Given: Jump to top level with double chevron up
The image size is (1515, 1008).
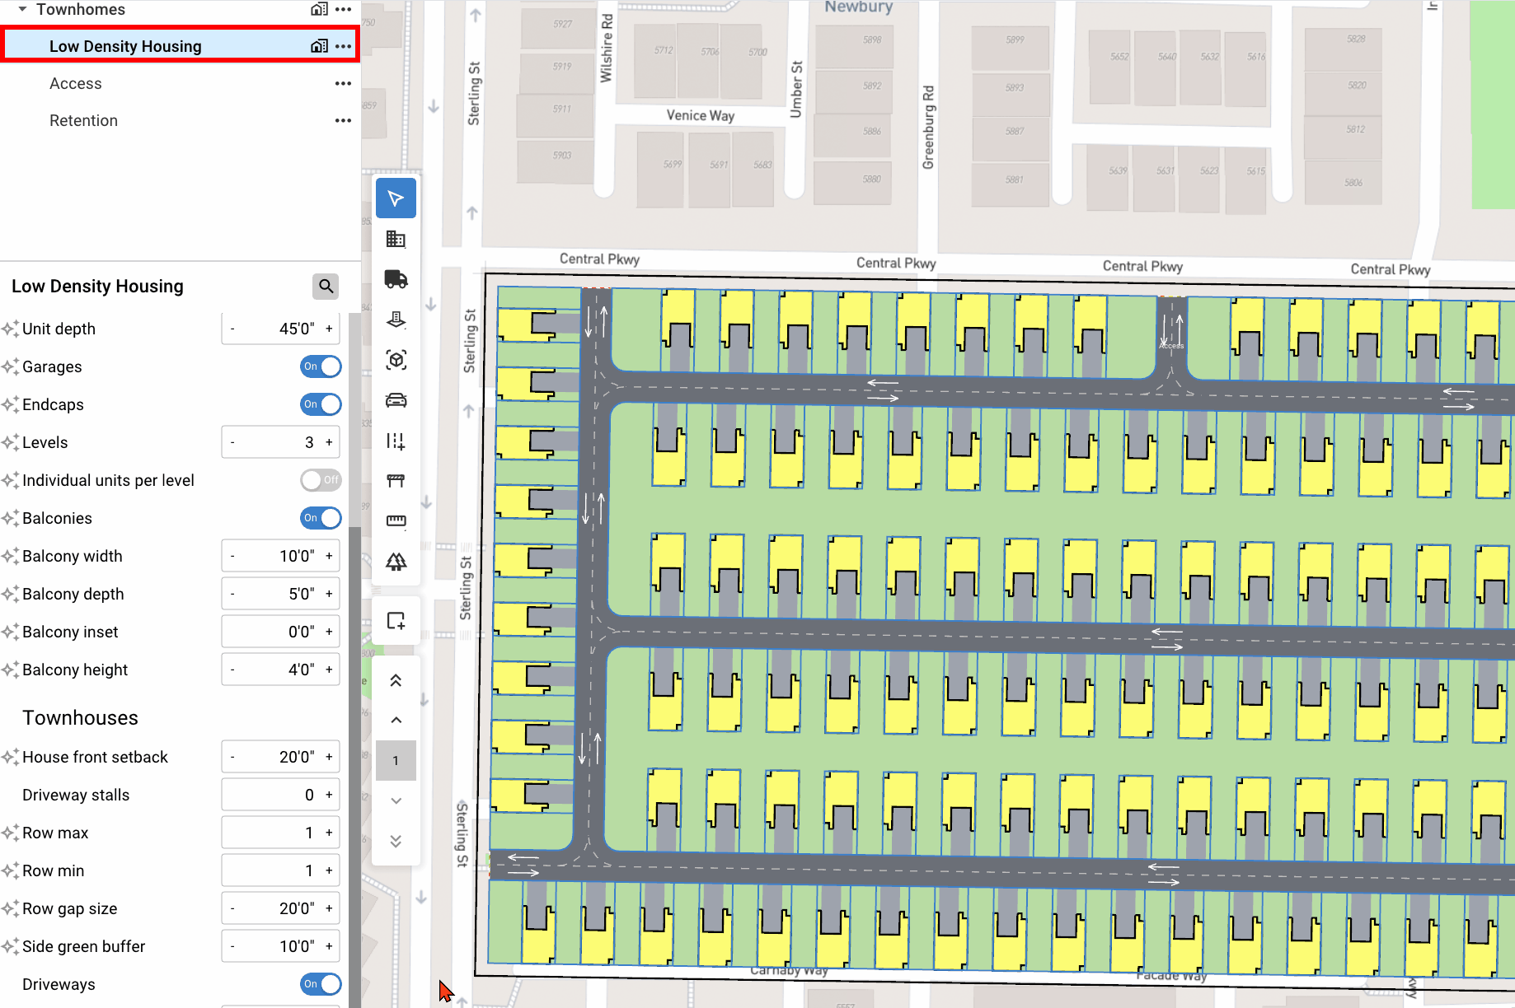Looking at the screenshot, I should click(x=396, y=680).
